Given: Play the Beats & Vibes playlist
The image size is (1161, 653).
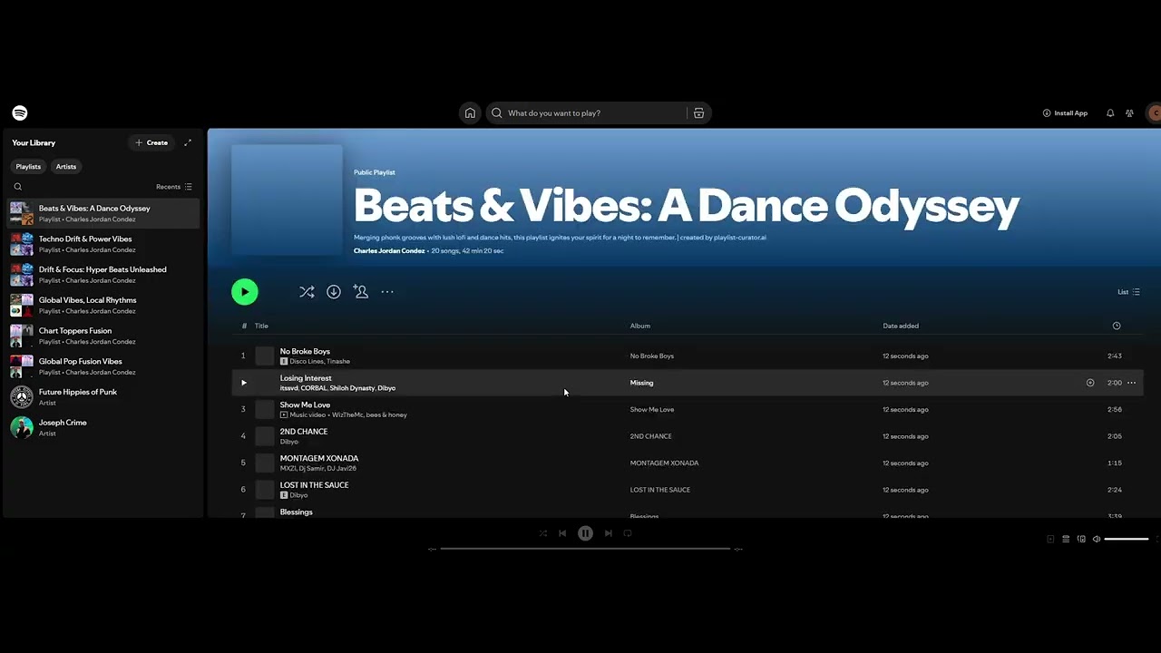Looking at the screenshot, I should tap(245, 292).
